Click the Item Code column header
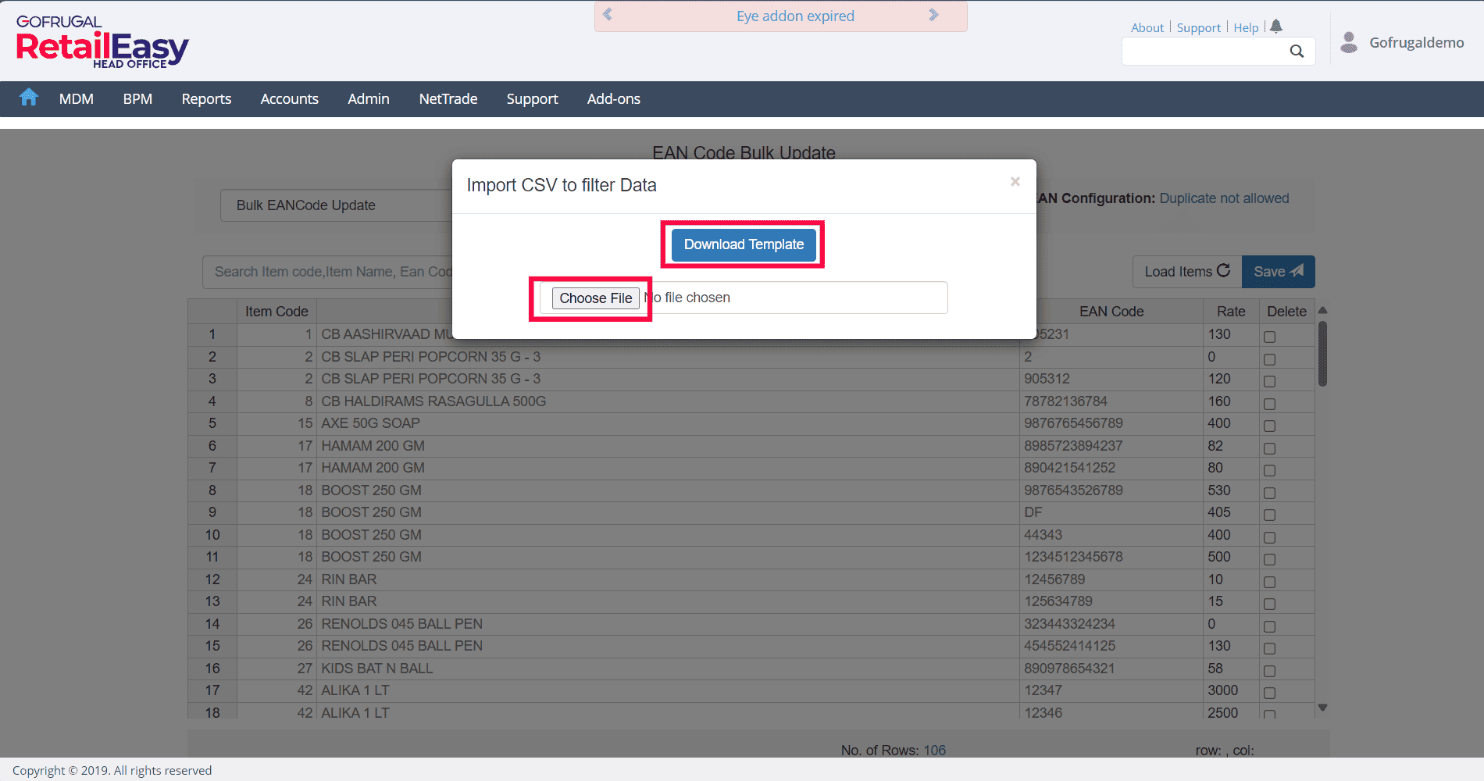The image size is (1484, 781). pos(276,312)
